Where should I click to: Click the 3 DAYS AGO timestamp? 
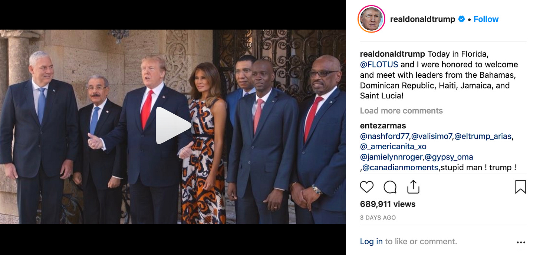[x=378, y=218]
